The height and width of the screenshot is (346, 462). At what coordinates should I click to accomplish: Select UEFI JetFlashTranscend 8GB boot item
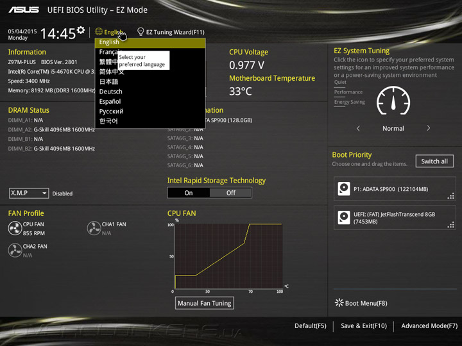(395, 218)
